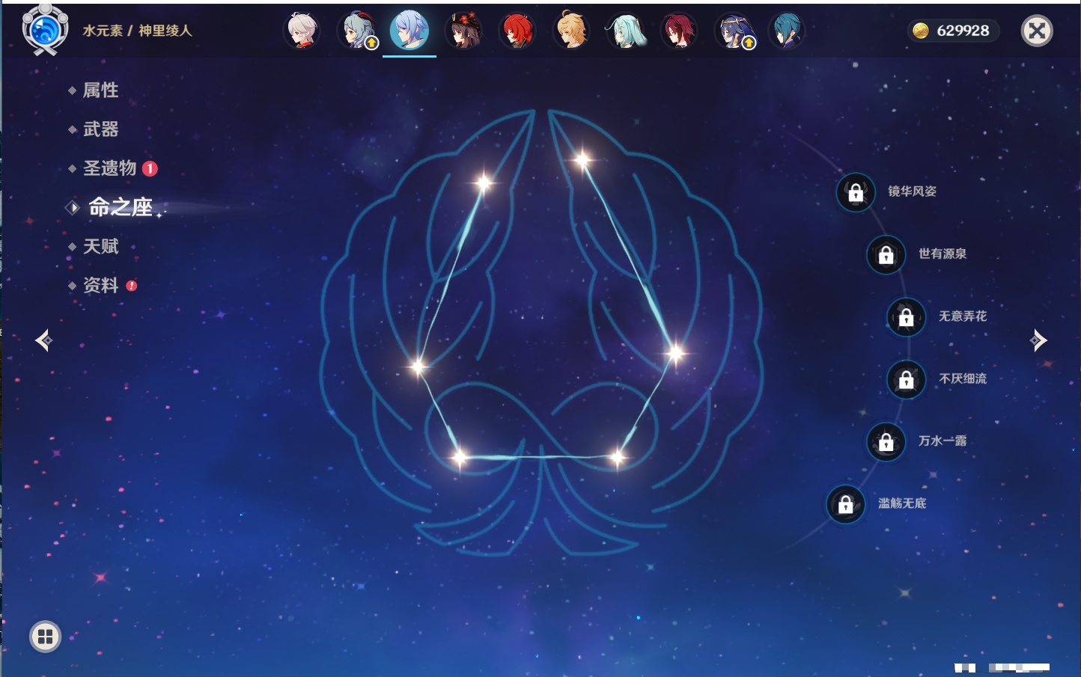Click the 无意弄花 constellation label

click(x=963, y=316)
